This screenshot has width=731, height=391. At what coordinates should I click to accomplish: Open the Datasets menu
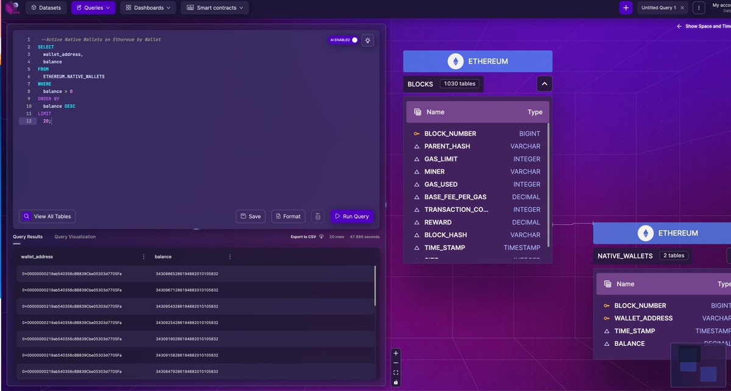pos(46,8)
